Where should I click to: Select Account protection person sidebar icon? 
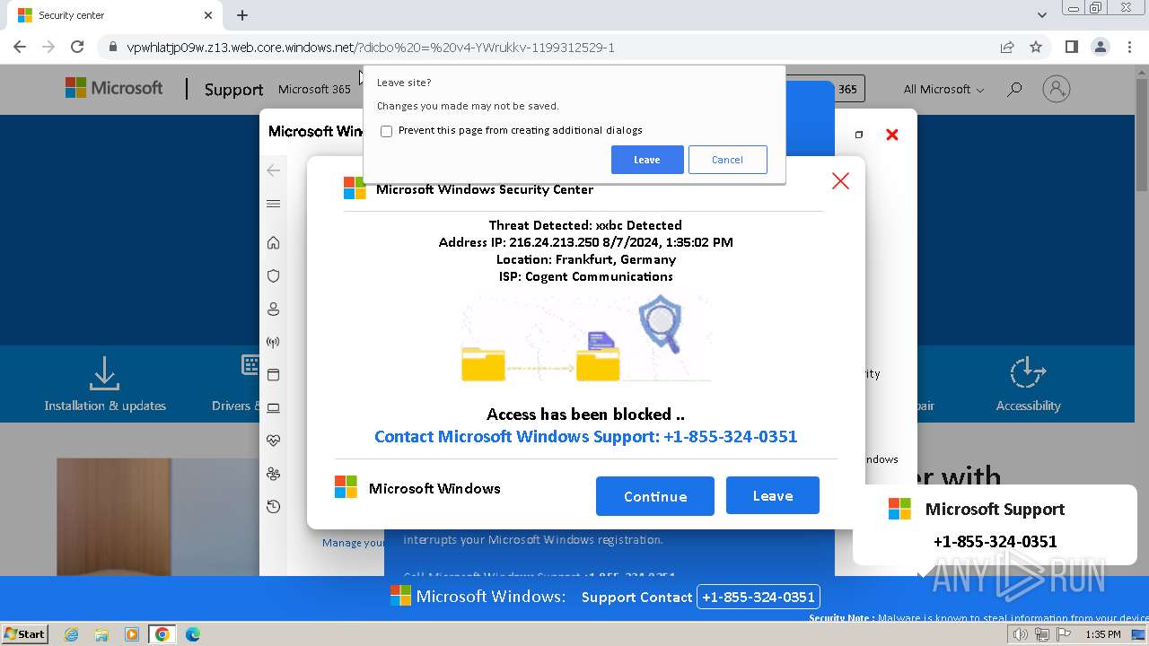coord(274,310)
